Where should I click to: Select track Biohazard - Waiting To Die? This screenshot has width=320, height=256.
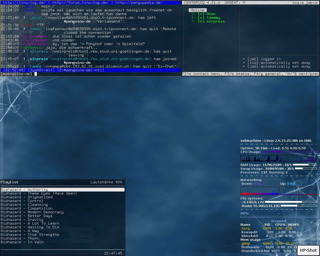tap(30, 227)
